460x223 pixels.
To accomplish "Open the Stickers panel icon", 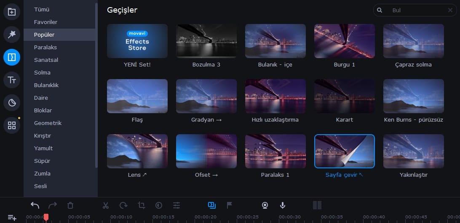I will (x=12, y=103).
